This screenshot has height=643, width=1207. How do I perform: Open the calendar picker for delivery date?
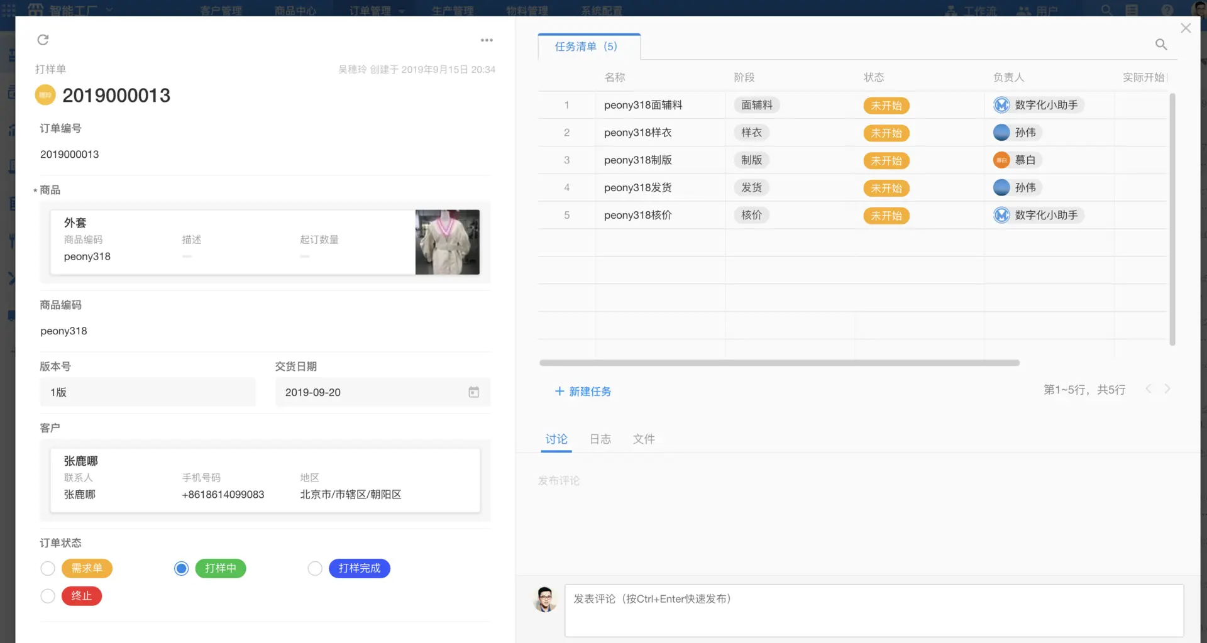[474, 392]
